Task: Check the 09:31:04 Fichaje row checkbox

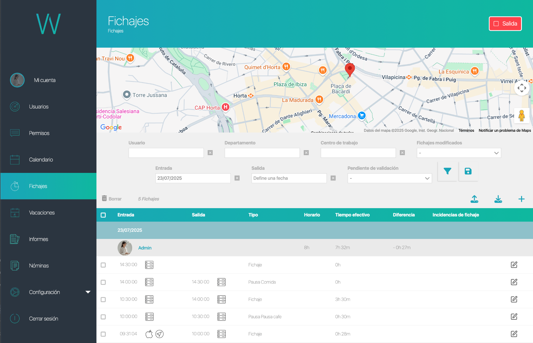Action: point(103,334)
